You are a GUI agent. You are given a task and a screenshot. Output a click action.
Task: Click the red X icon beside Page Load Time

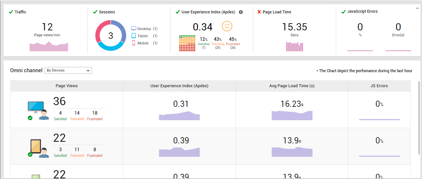tap(259, 12)
